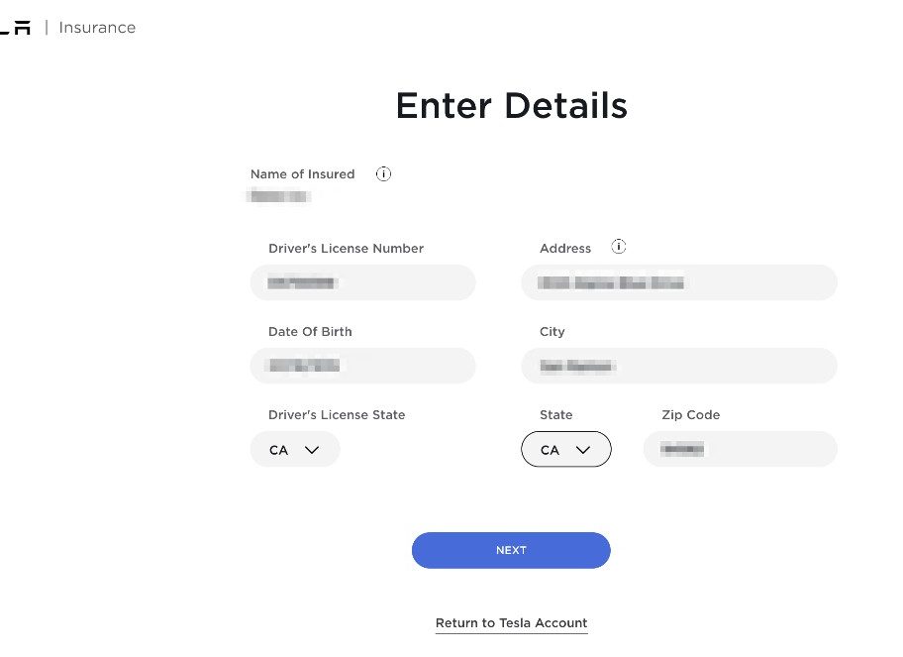Click the Driver's License Number label

tap(347, 249)
